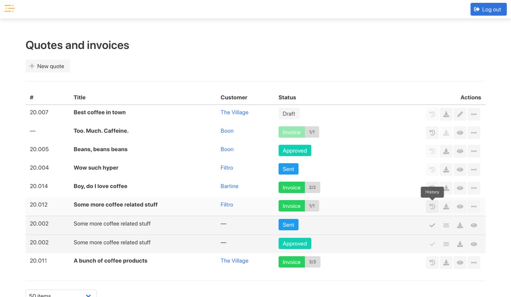Click the title Too. Much. Caffeine.
The image size is (511, 297).
tap(101, 131)
